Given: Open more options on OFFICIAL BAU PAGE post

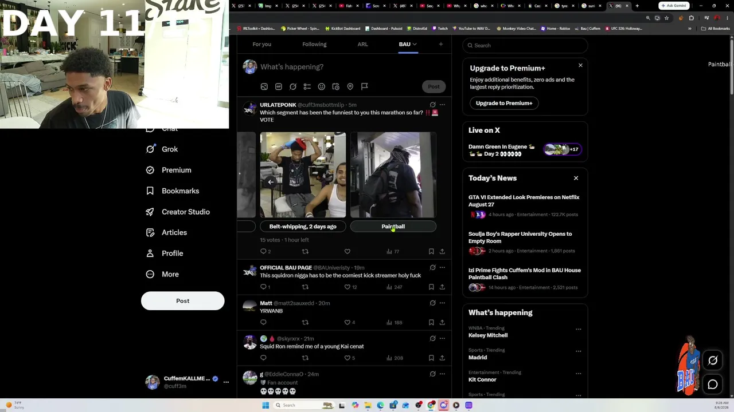Looking at the screenshot, I should pos(442,267).
